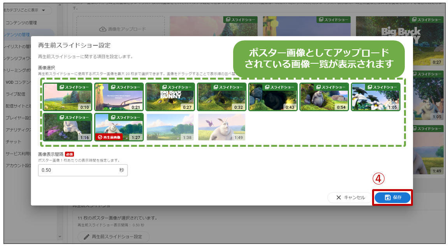Click the 再生前画像 red badge on 1:27 thumbnail
The width and height of the screenshot is (448, 247).
109,137
